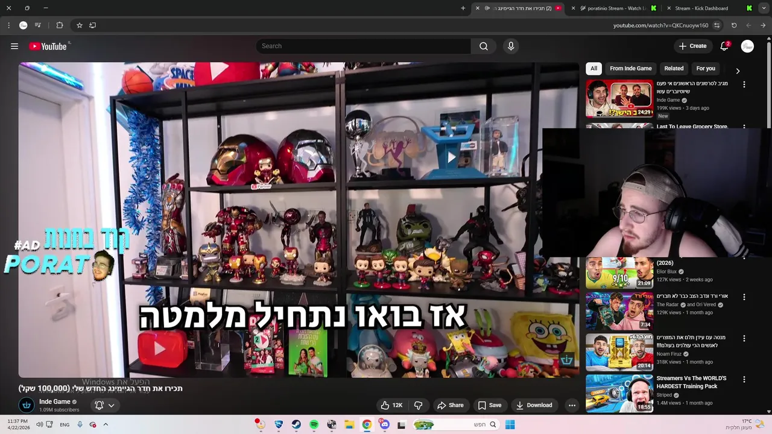The width and height of the screenshot is (772, 434).
Task: Click the video player to pause
Action: click(x=299, y=219)
